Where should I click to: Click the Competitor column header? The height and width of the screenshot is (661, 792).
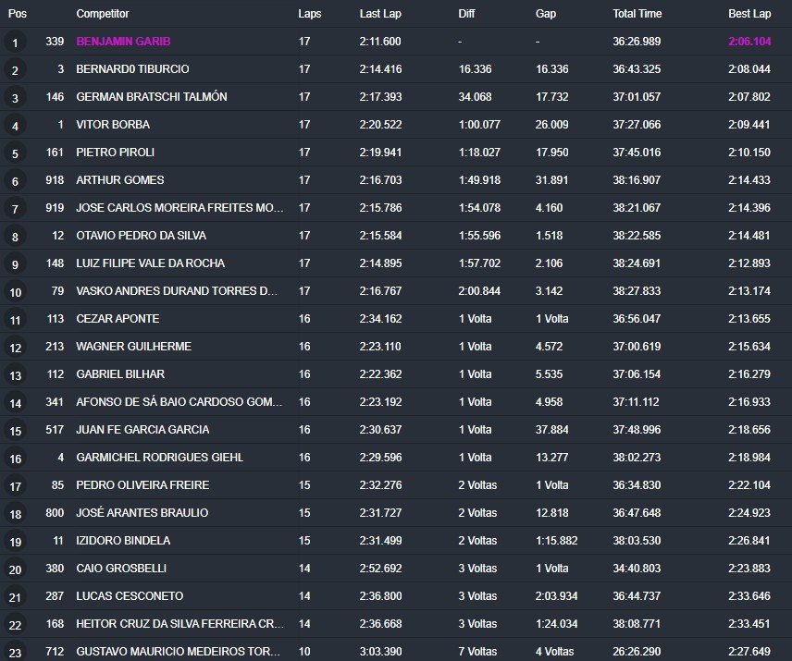pos(103,14)
